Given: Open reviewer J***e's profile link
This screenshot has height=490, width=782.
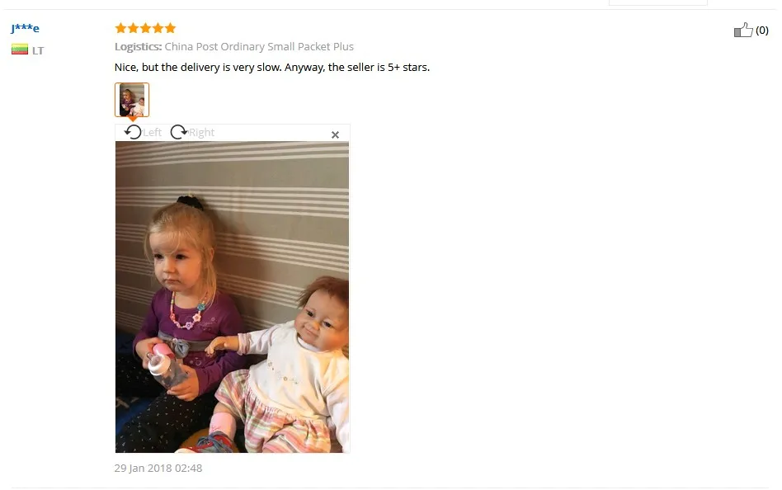Looking at the screenshot, I should point(25,28).
